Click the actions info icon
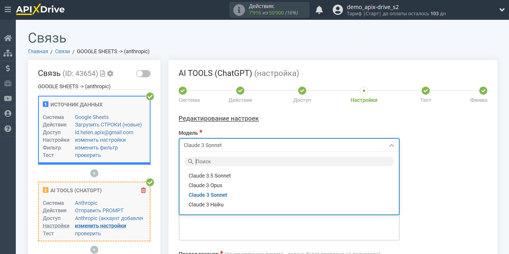Image resolution: width=509 pixels, height=254 pixels. pos(239,10)
